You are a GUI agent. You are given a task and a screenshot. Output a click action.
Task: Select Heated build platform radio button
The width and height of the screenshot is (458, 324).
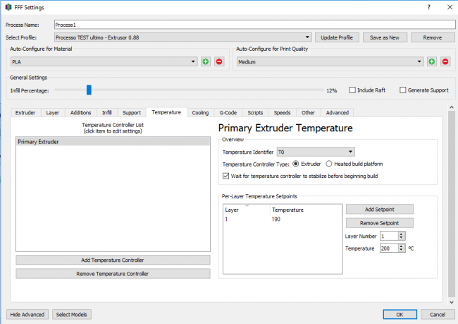click(x=329, y=164)
